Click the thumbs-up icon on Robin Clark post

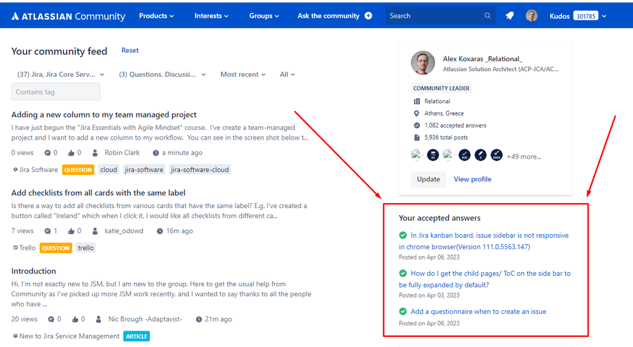tap(71, 153)
